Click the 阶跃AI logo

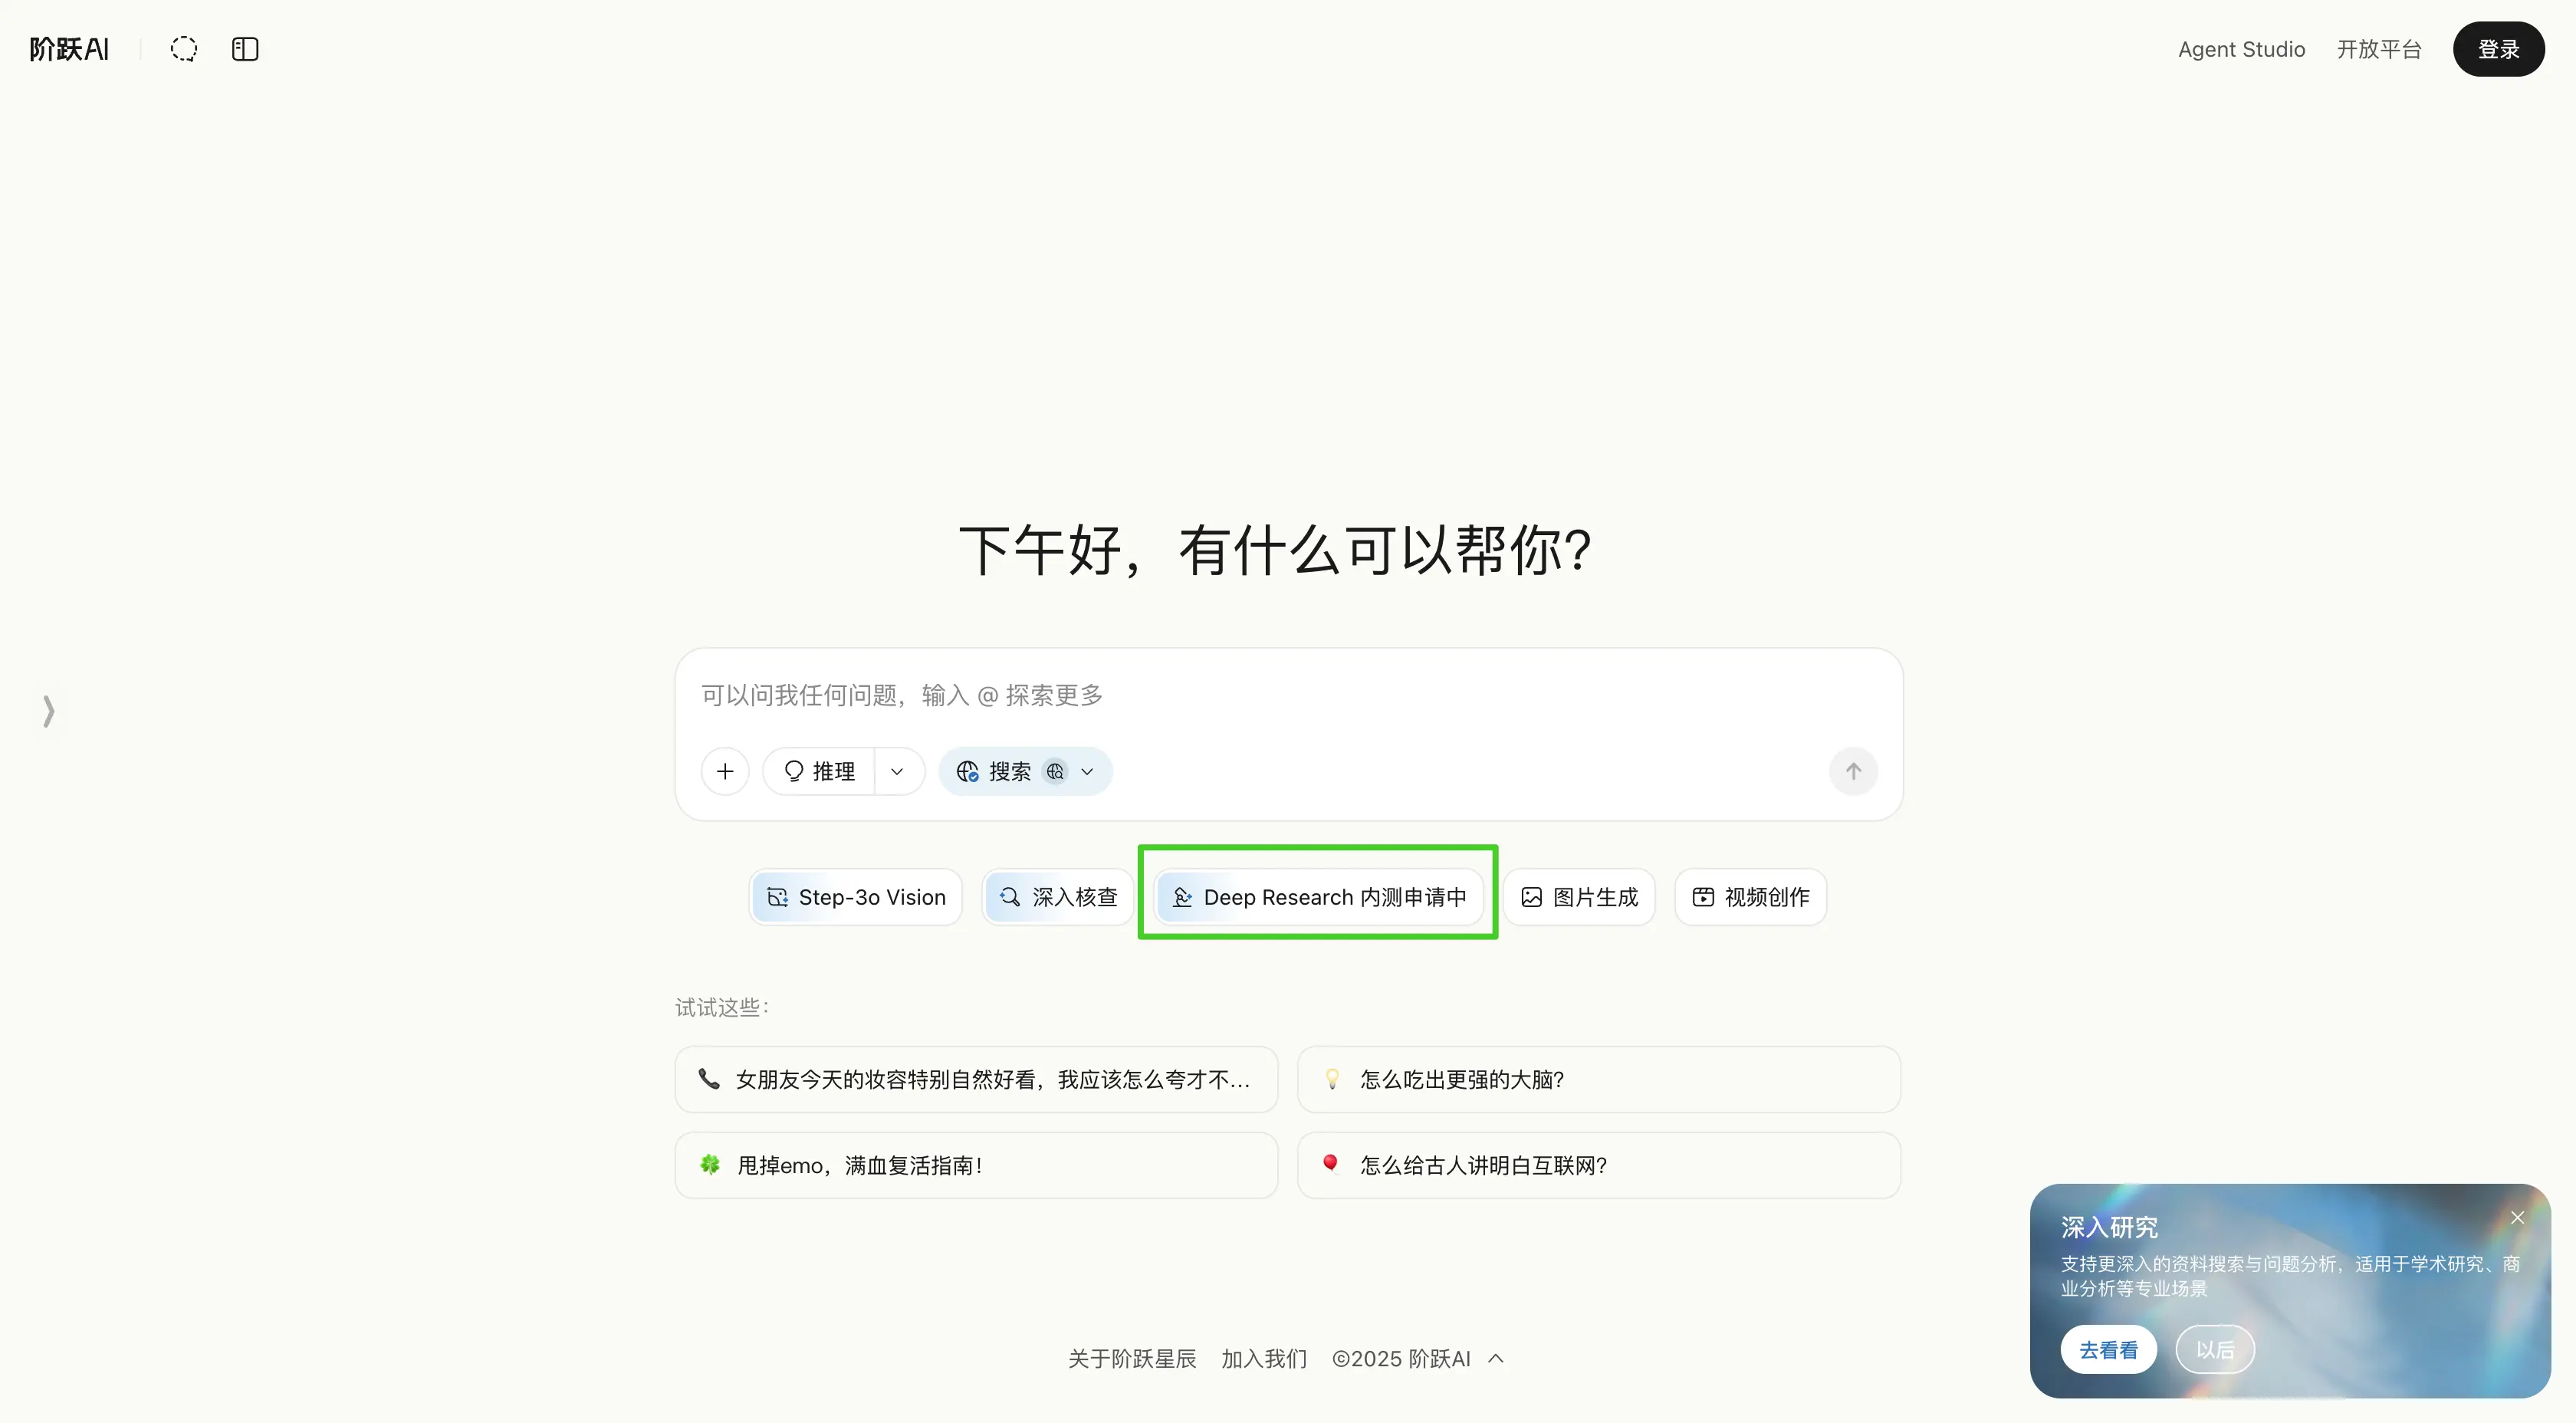tap(69, 49)
